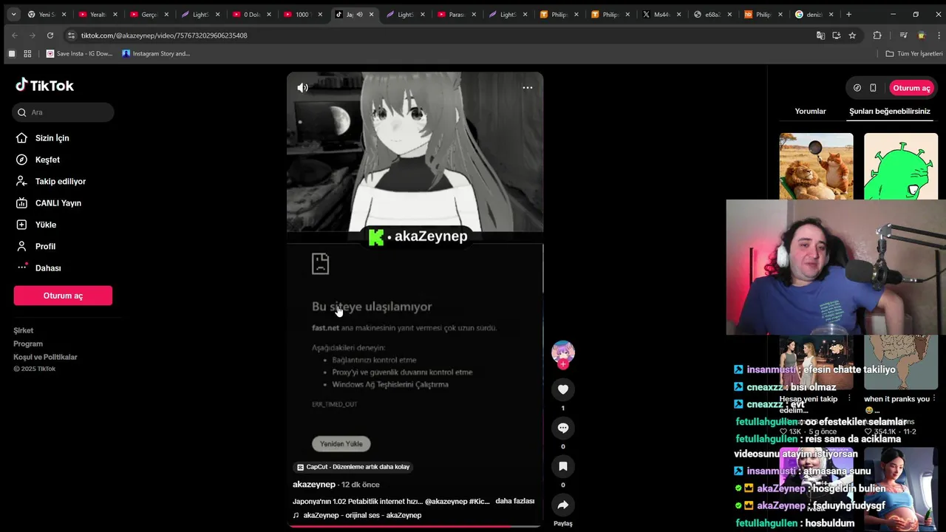Click the circular icon beside the phone icon
This screenshot has width=946, height=532.
[857, 88]
